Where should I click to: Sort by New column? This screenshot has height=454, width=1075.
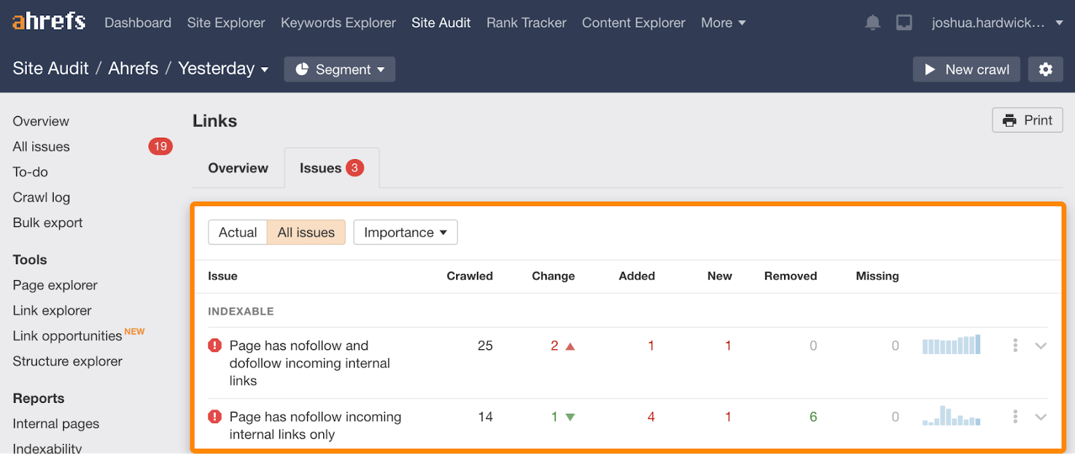point(720,276)
